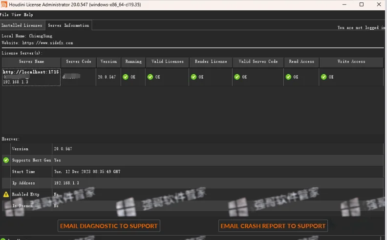Open the File menu
Image resolution: width=387 pixels, height=240 pixels.
pos(4,15)
